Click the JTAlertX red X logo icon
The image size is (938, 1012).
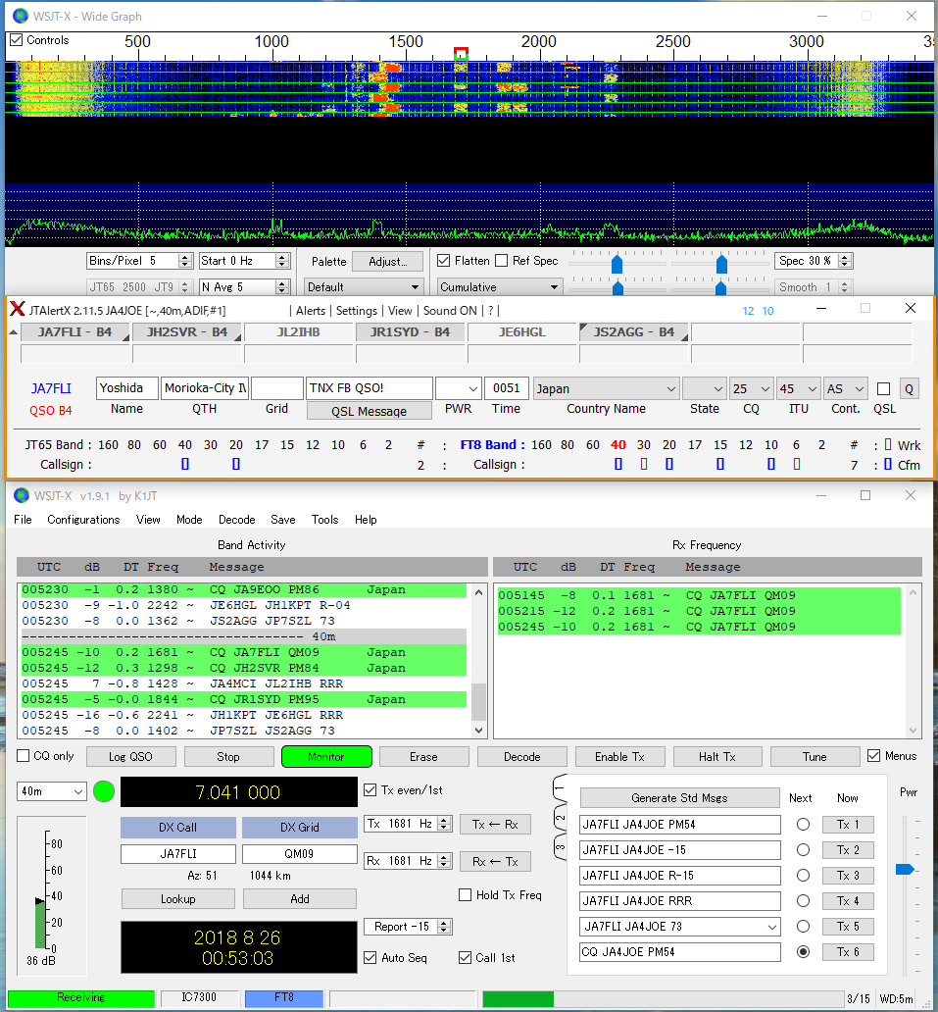click(17, 309)
